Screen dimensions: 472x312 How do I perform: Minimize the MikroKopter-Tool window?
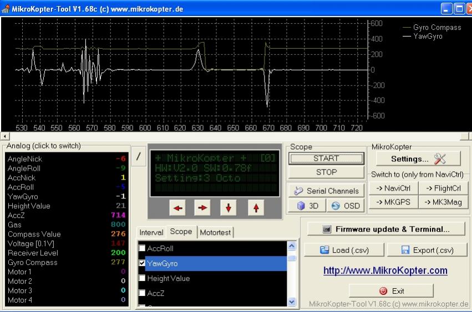[x=446, y=8]
